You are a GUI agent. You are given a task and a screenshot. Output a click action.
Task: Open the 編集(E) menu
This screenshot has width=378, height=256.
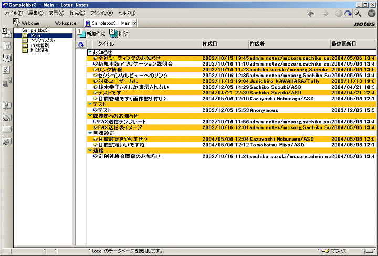[x=36, y=13]
